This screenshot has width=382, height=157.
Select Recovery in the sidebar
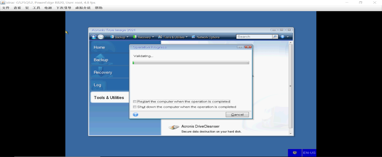click(x=109, y=73)
